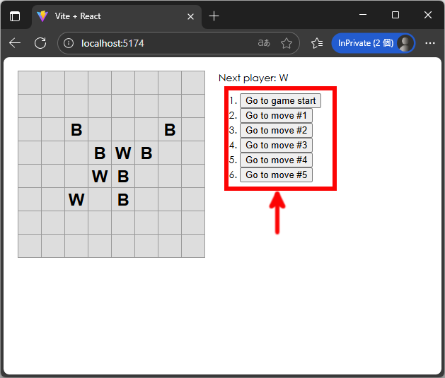
Task: Jump to move #1 in history
Action: click(x=276, y=116)
